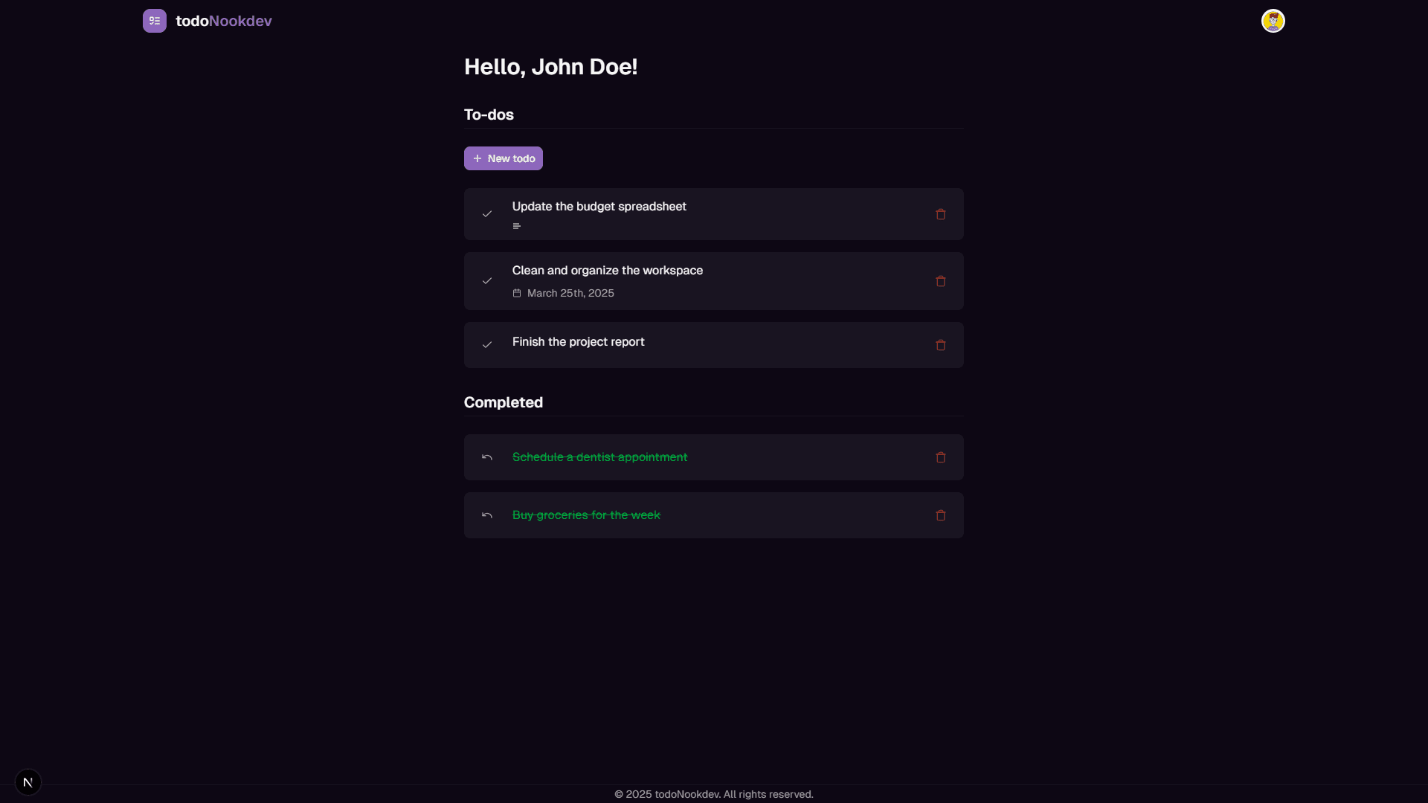Click the plus icon inside New todo
The image size is (1428, 803).
coord(477,158)
